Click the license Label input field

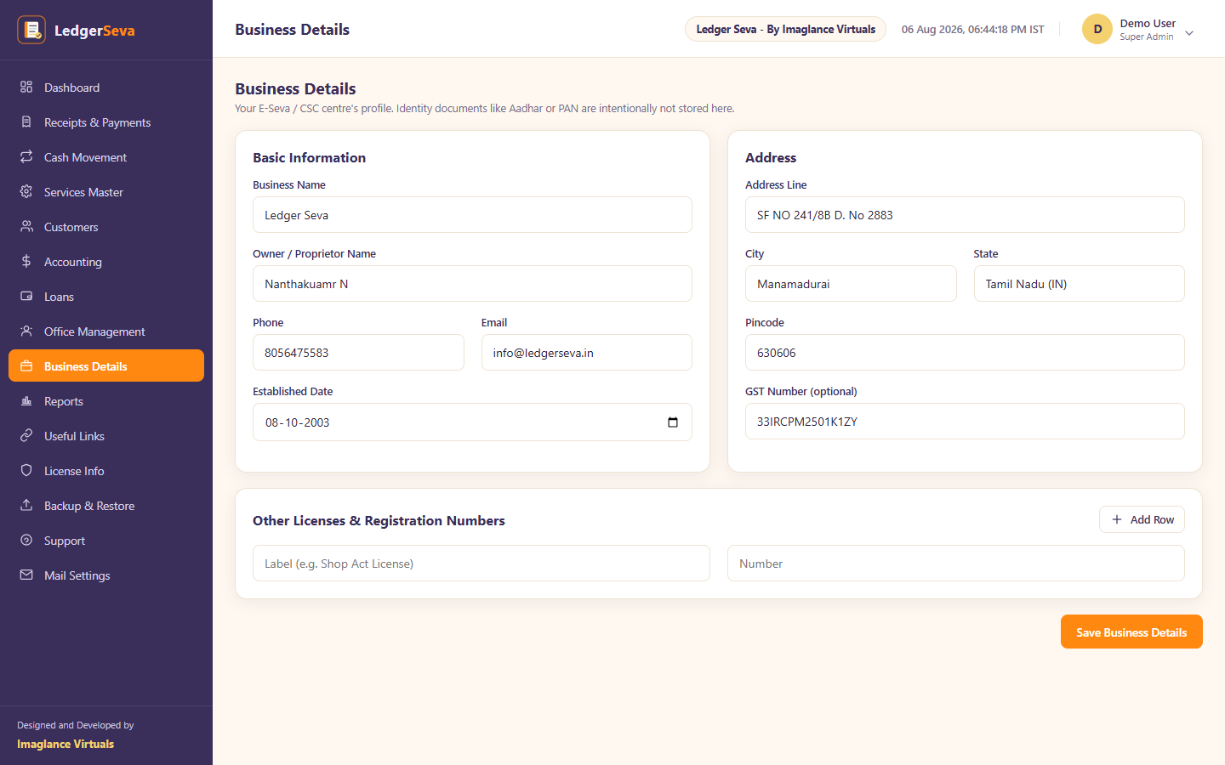pyautogui.click(x=481, y=564)
